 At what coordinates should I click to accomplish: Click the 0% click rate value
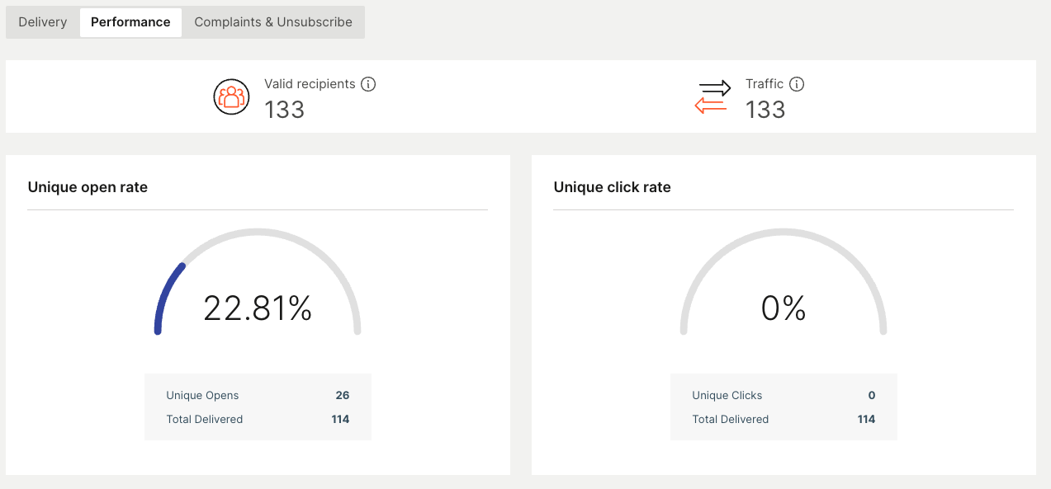coord(783,308)
